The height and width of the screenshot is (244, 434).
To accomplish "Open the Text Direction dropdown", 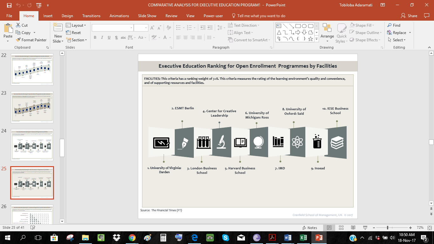I will (x=244, y=25).
